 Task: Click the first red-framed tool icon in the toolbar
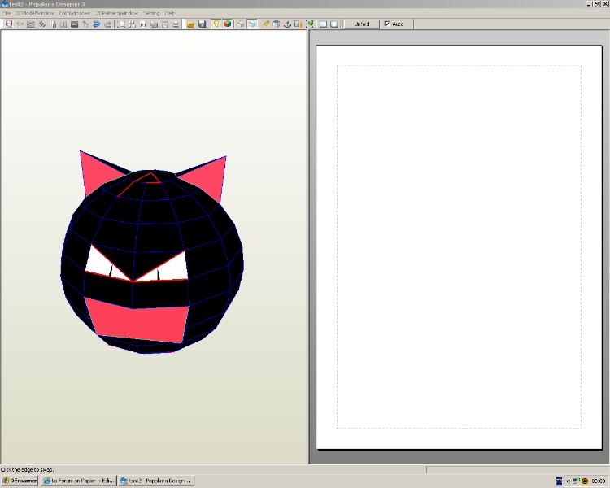[x=9, y=24]
